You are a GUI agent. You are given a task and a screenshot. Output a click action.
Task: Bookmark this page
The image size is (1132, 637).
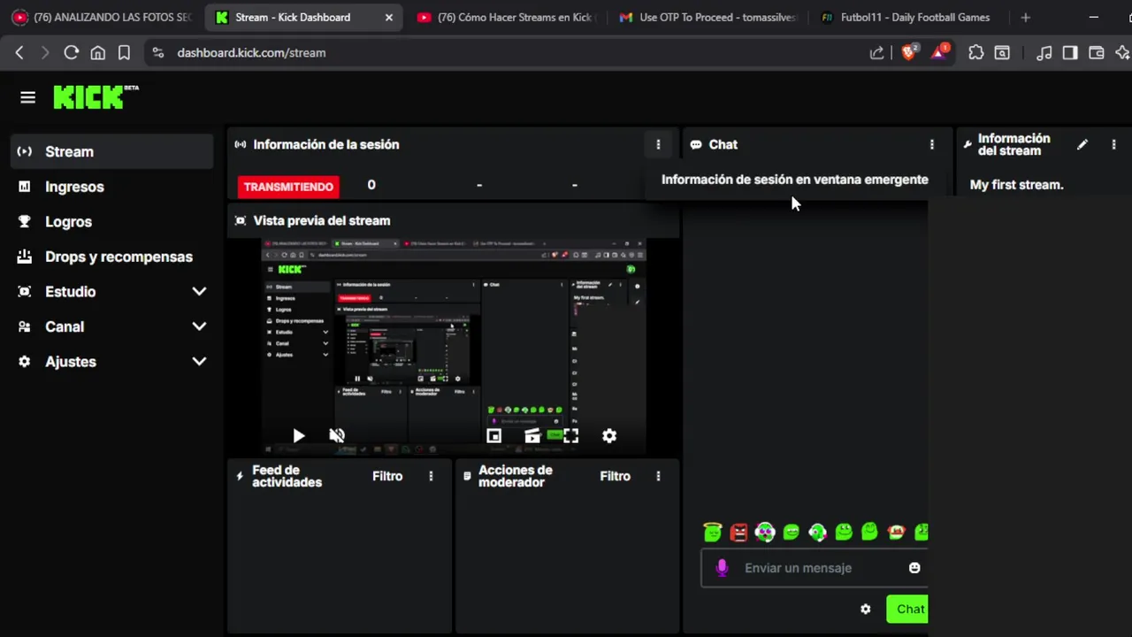coord(125,53)
